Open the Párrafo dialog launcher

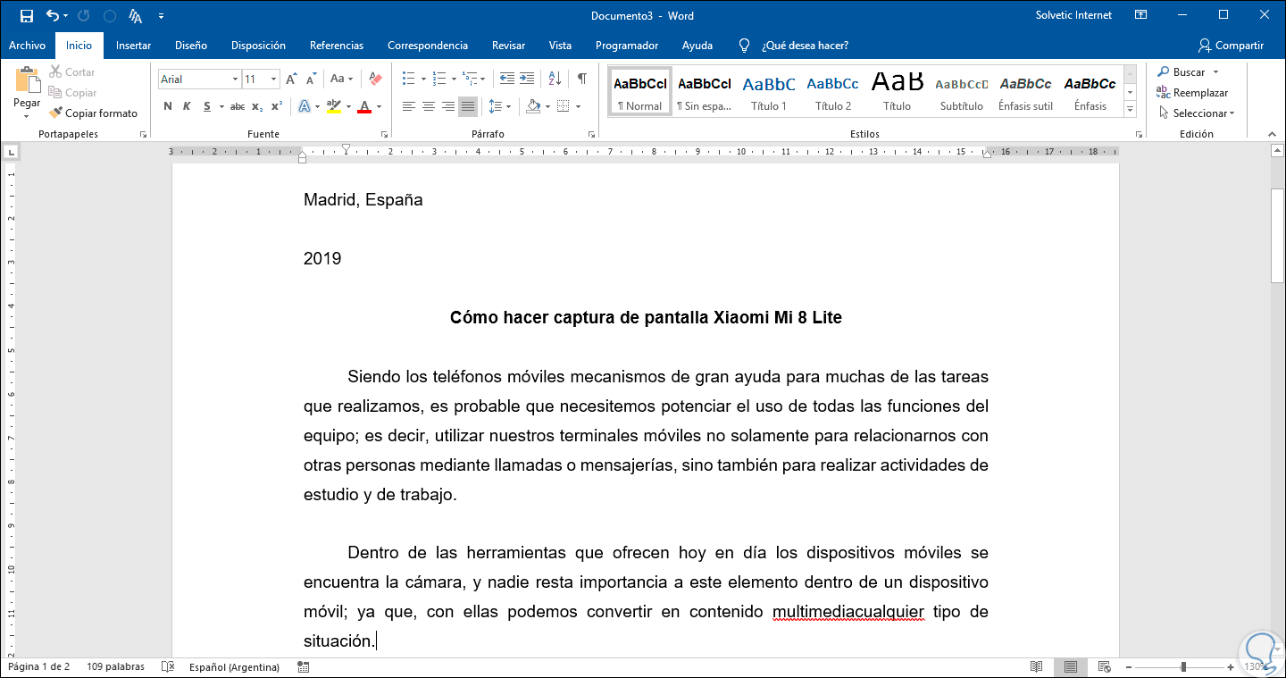[591, 135]
